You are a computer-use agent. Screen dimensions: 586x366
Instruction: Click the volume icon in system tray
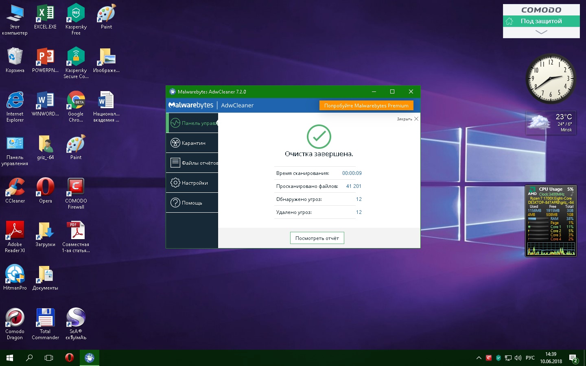[518, 358]
